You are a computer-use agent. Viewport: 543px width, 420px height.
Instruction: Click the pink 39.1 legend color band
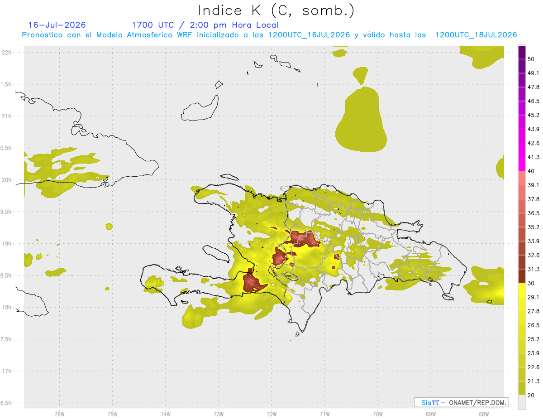522,179
